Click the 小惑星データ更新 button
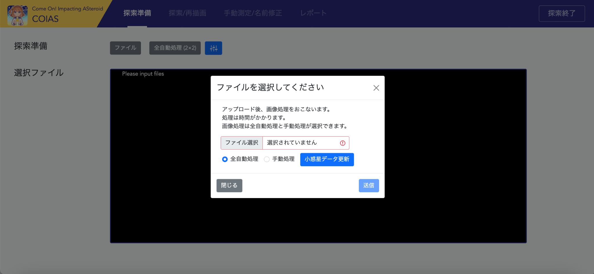The image size is (594, 274). [327, 159]
